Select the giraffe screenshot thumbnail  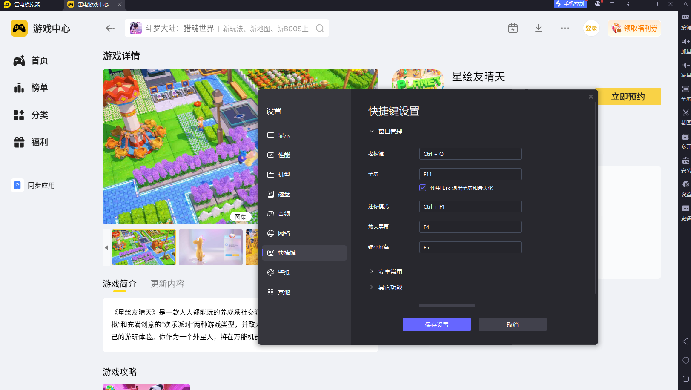(210, 247)
